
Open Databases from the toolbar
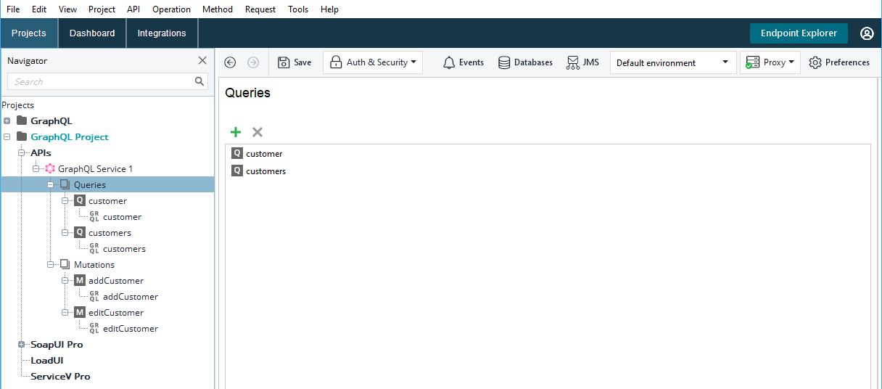(526, 62)
